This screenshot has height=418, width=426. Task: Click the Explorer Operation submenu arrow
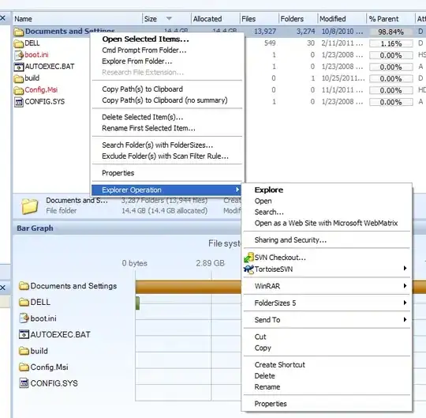pyautogui.click(x=237, y=190)
